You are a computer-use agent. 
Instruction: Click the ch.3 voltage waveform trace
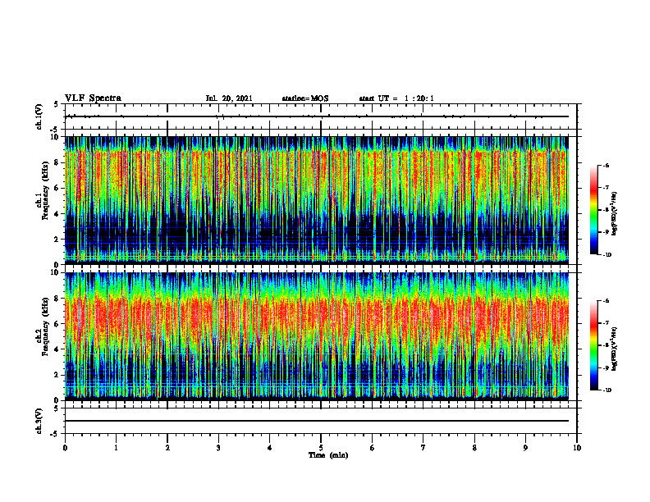[x=317, y=421]
